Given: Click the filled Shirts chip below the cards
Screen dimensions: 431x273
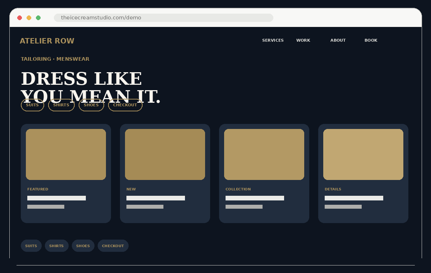Looking at the screenshot, I should tap(56, 246).
